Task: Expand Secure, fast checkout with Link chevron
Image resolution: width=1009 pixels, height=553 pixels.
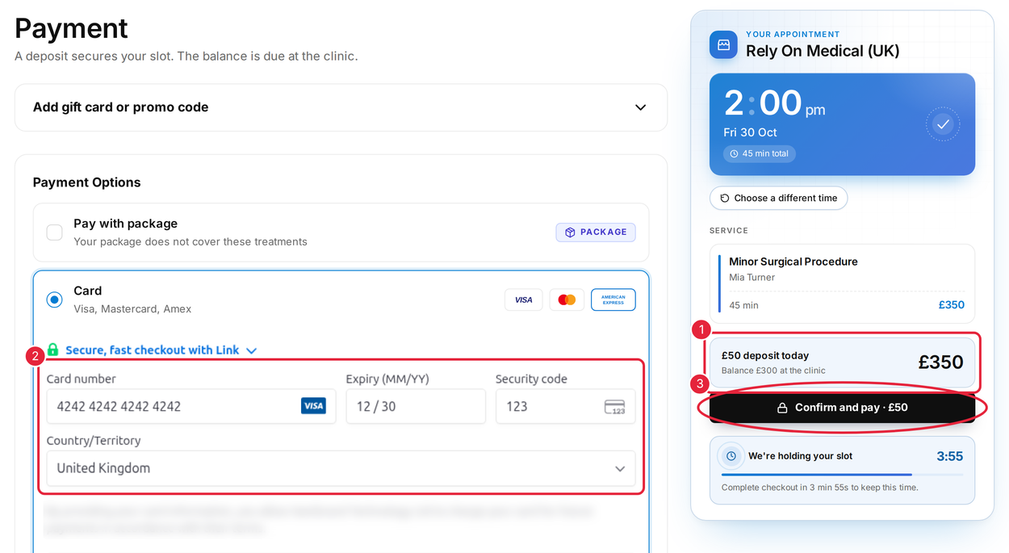Action: tap(251, 350)
